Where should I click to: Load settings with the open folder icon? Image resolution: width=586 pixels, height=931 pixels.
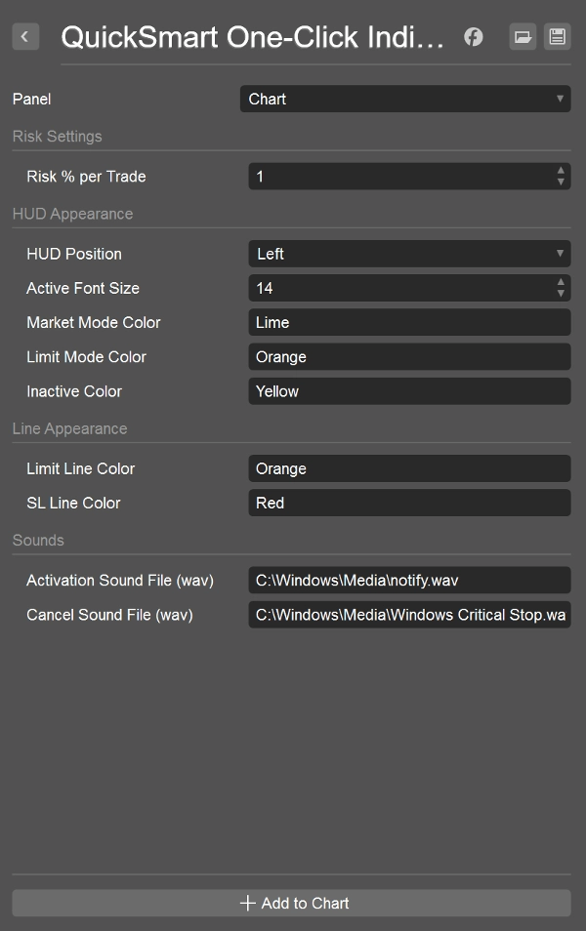[x=523, y=37]
